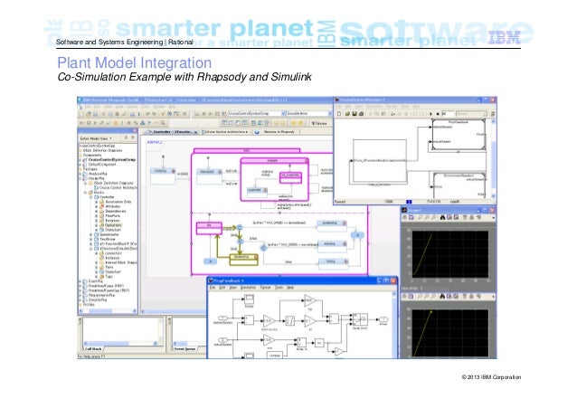Click Save disk icon in CruiseControlSystem toolbar

coord(354,114)
